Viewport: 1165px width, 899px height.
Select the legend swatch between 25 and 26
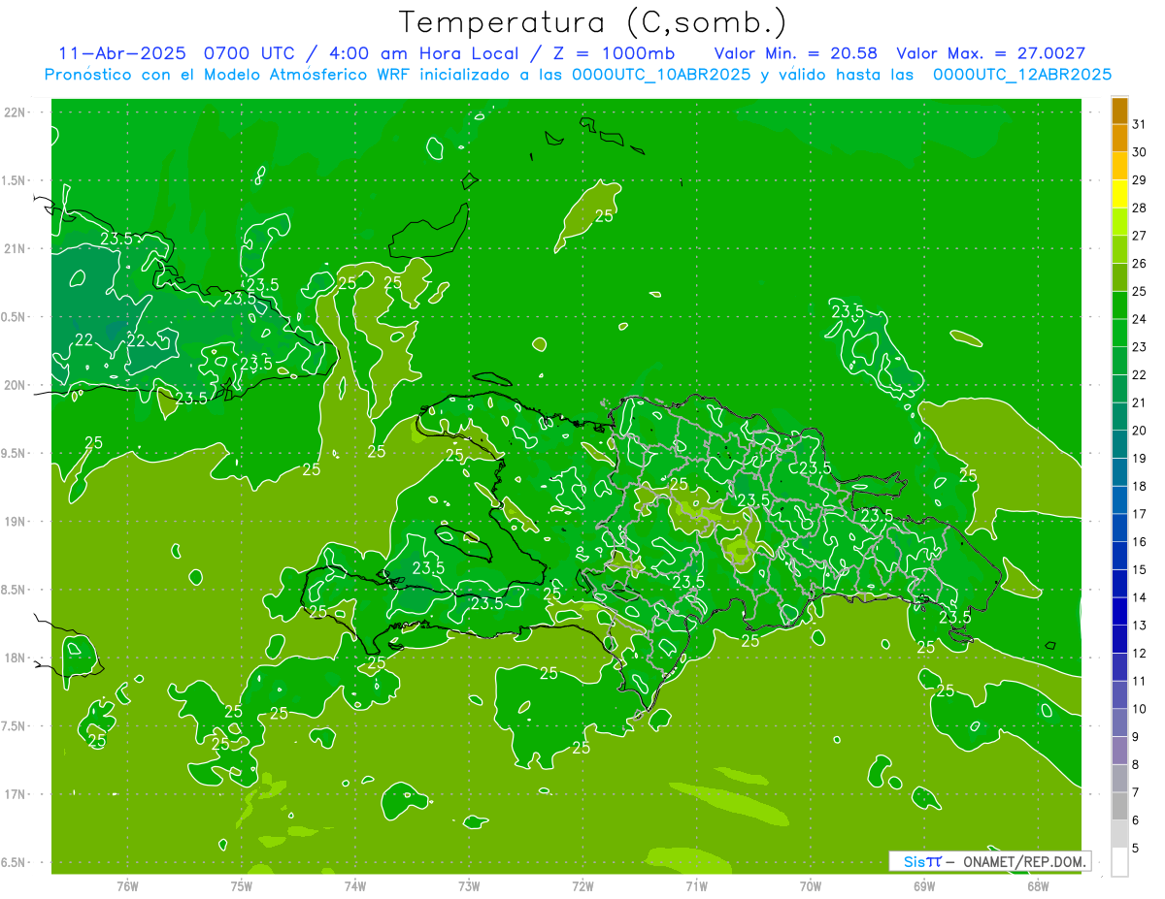1119,277
